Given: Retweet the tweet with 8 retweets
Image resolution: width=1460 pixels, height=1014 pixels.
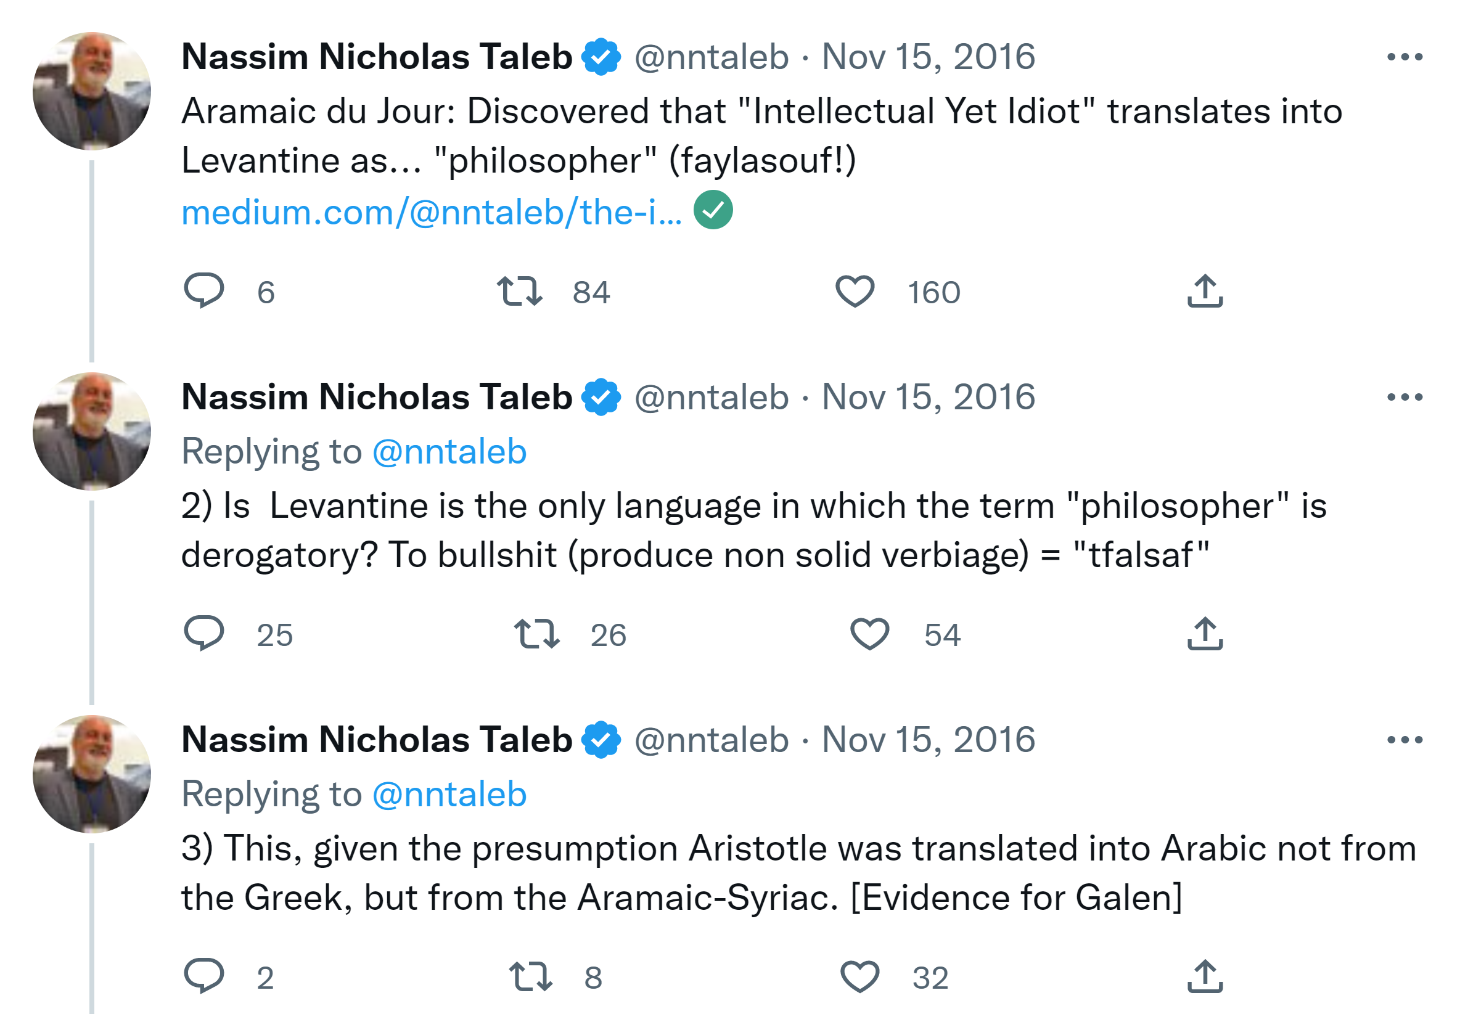Looking at the screenshot, I should coord(530,976).
